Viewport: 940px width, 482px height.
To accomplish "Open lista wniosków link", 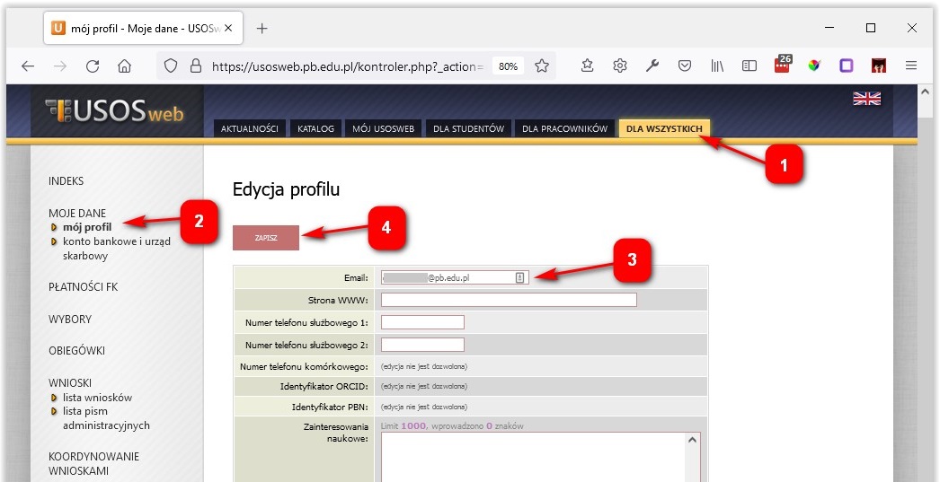I will coord(97,398).
